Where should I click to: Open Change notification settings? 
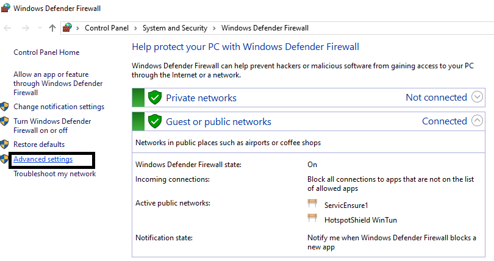(59, 107)
